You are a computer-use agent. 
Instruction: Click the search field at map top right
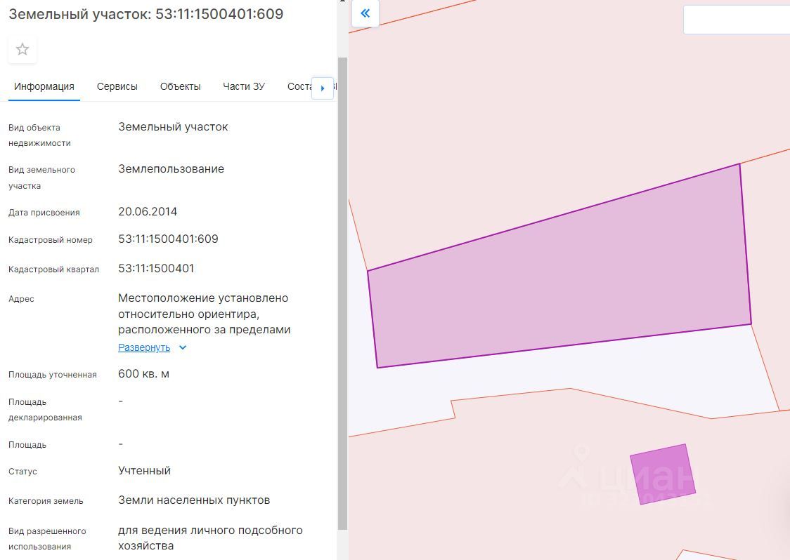(737, 20)
